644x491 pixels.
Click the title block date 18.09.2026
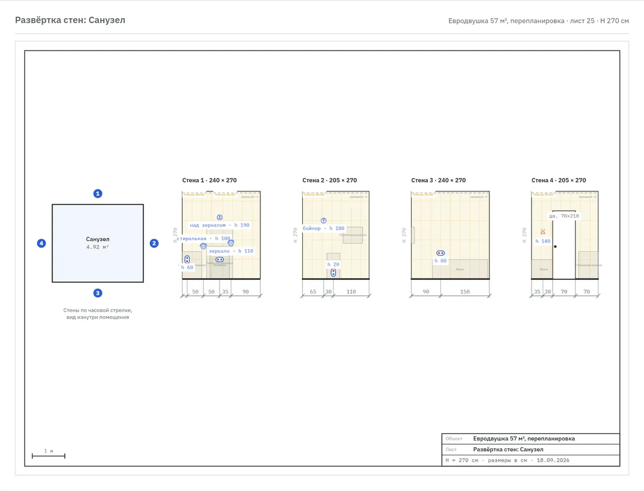point(553,460)
